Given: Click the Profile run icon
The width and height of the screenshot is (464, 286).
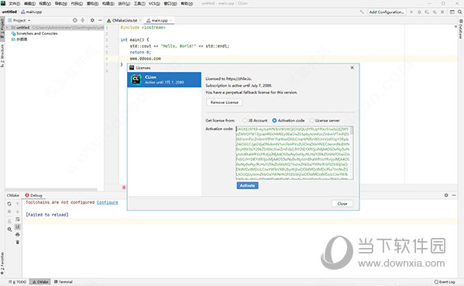Looking at the screenshot, I should tap(435, 12).
